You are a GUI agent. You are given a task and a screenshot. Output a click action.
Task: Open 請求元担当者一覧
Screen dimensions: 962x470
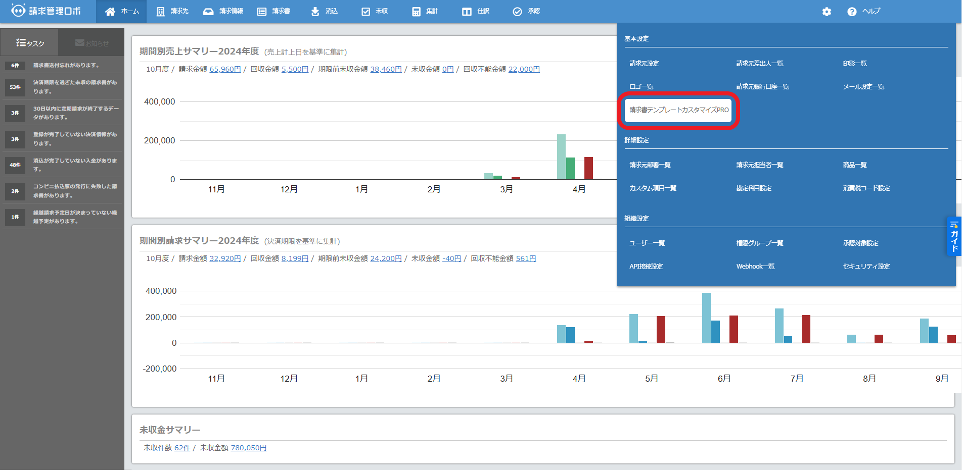[759, 165]
